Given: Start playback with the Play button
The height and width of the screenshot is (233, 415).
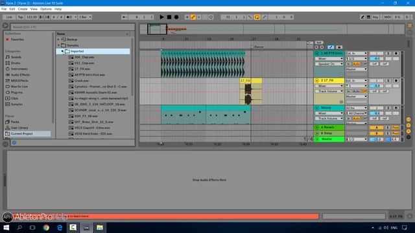Looking at the screenshot, I should 161,17.
